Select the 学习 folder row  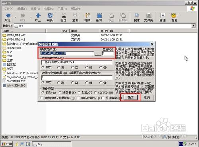(x=8, y=69)
